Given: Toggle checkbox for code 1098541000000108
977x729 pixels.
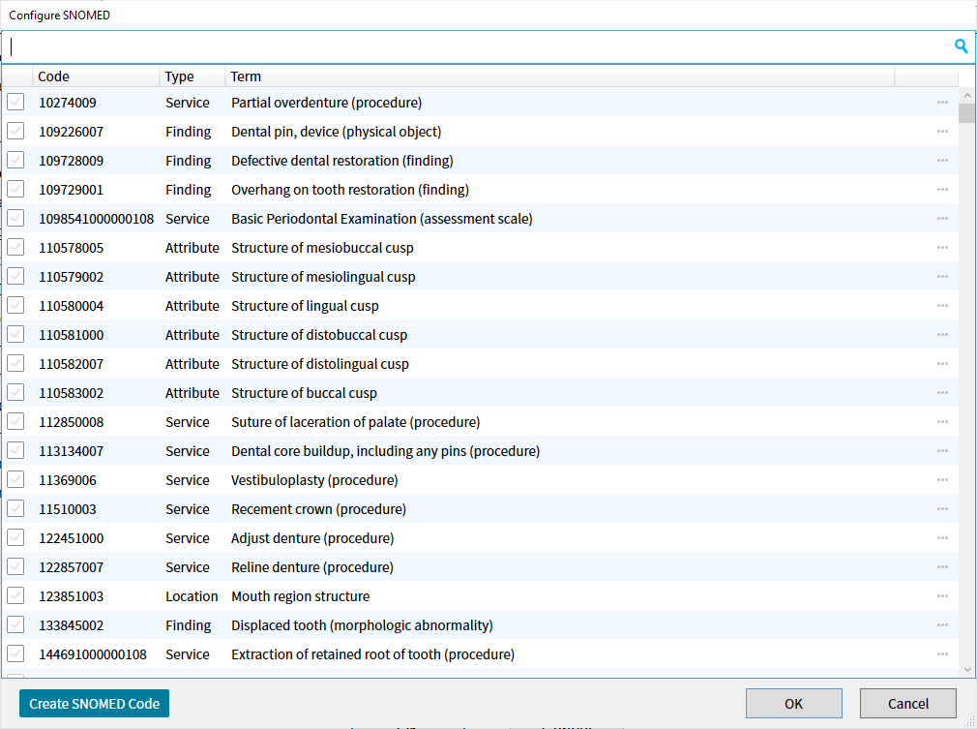Looking at the screenshot, I should click(x=15, y=218).
